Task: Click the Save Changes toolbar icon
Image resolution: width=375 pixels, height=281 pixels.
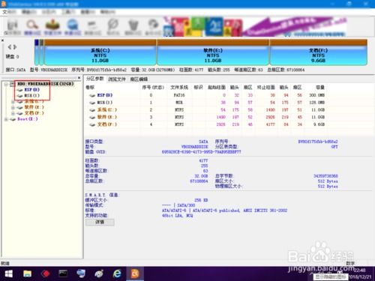Action: [x=12, y=27]
